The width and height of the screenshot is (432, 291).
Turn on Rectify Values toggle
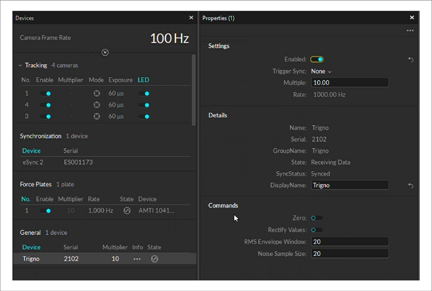[x=317, y=230]
